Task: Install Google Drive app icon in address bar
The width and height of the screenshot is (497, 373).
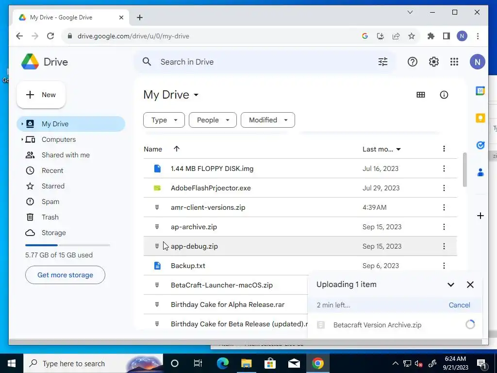Action: [381, 36]
